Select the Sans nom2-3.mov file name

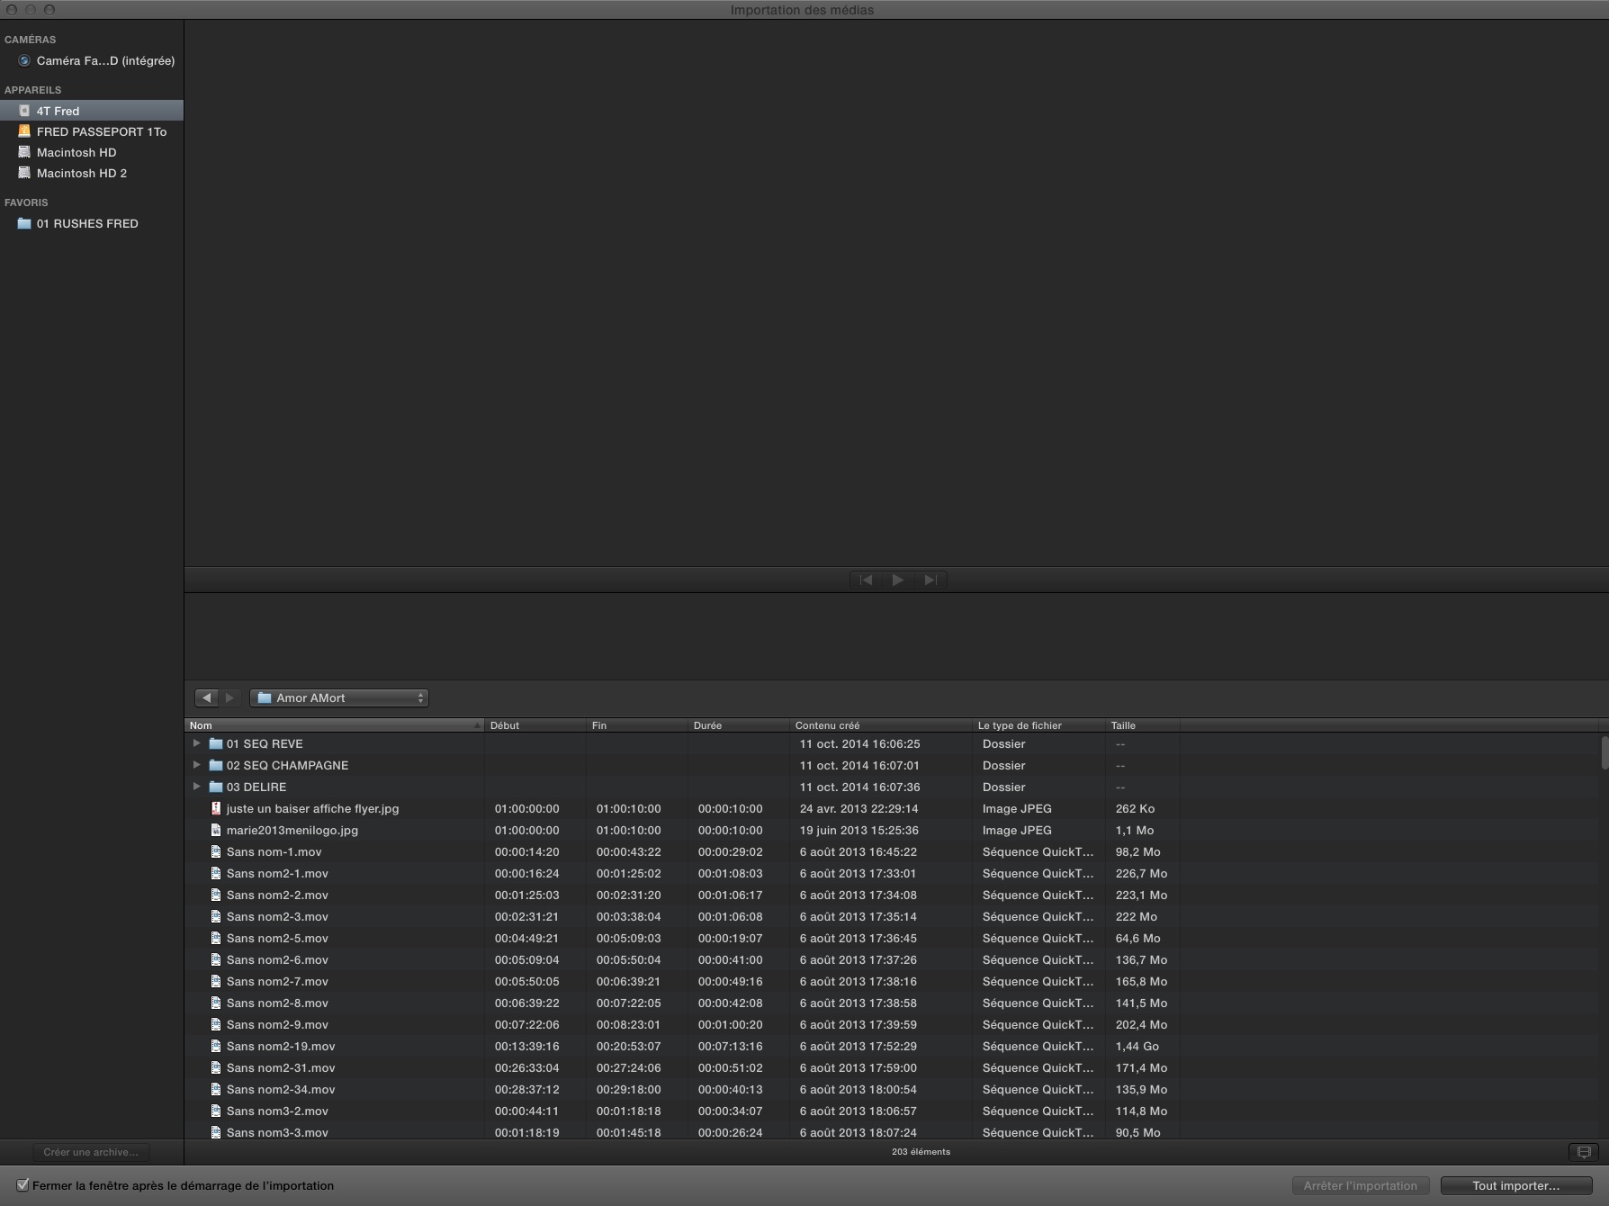click(277, 916)
